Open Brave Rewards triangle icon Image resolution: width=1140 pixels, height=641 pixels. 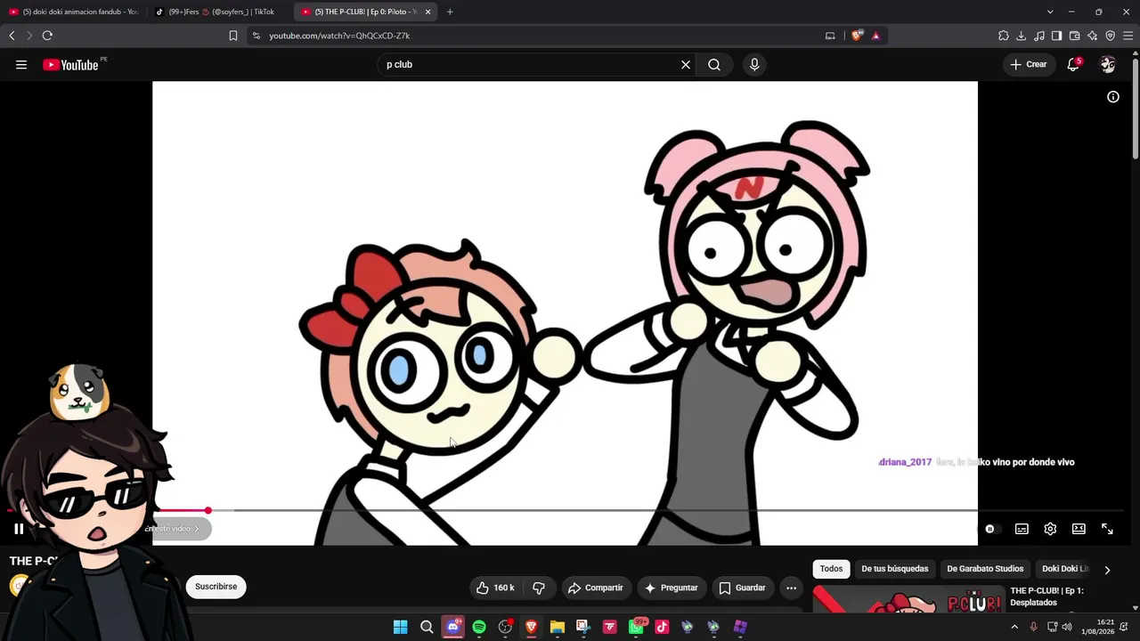(x=875, y=36)
